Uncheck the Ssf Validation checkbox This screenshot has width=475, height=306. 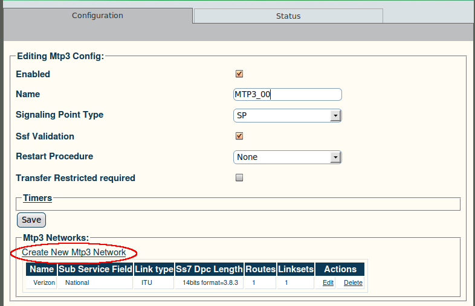239,136
